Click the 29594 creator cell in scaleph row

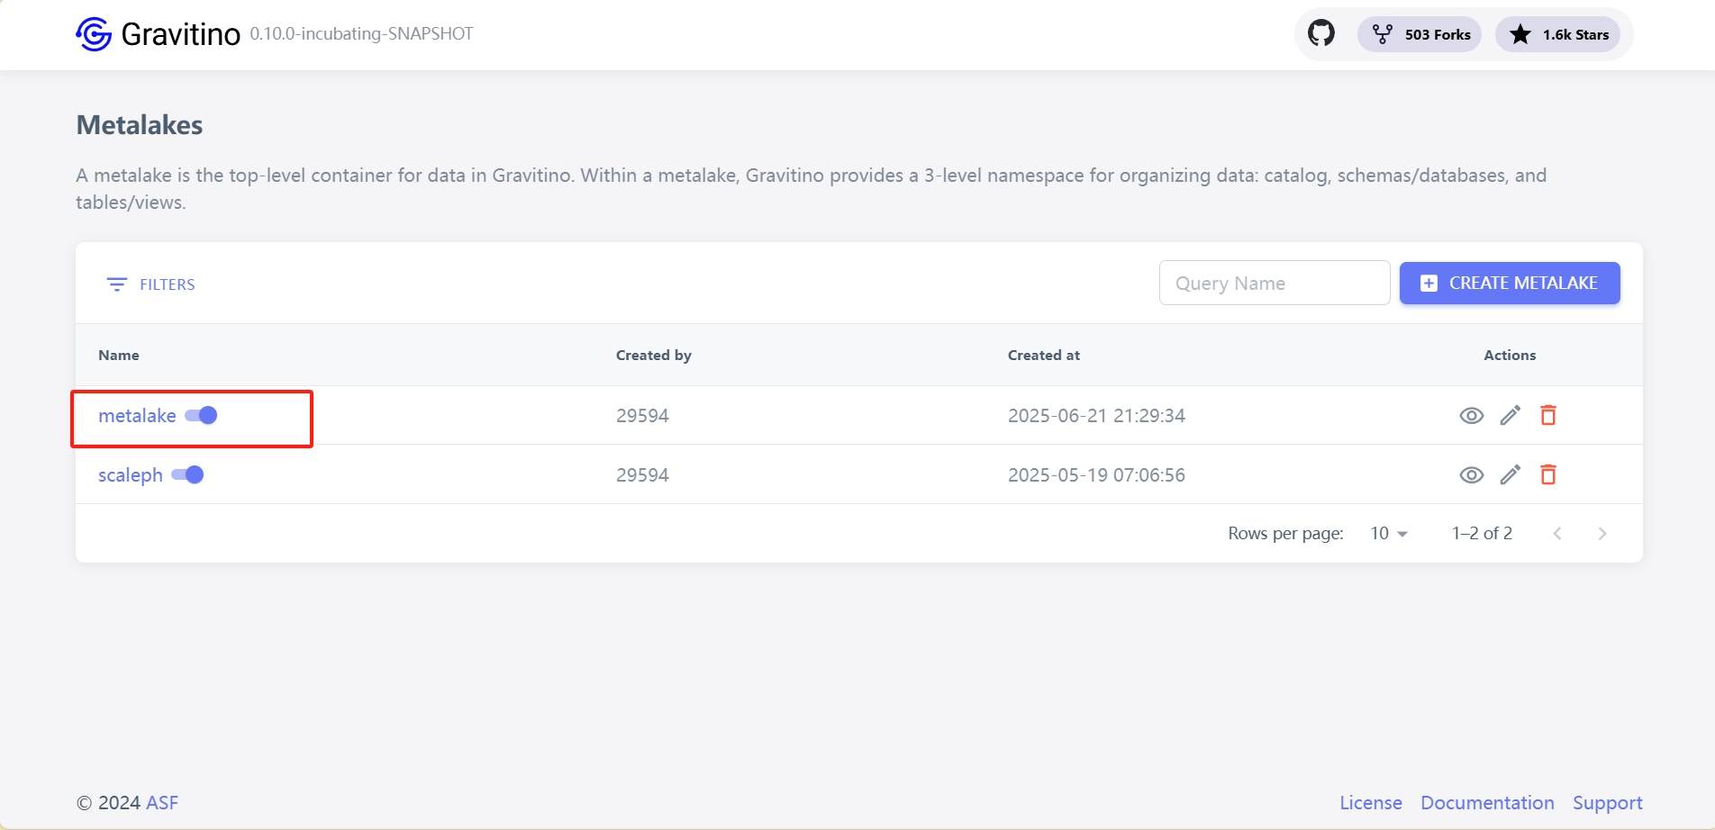point(642,475)
